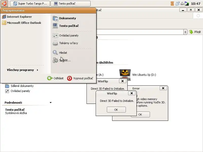Click the orange tray icon
This screenshot has width=203, height=152.
[172, 4]
